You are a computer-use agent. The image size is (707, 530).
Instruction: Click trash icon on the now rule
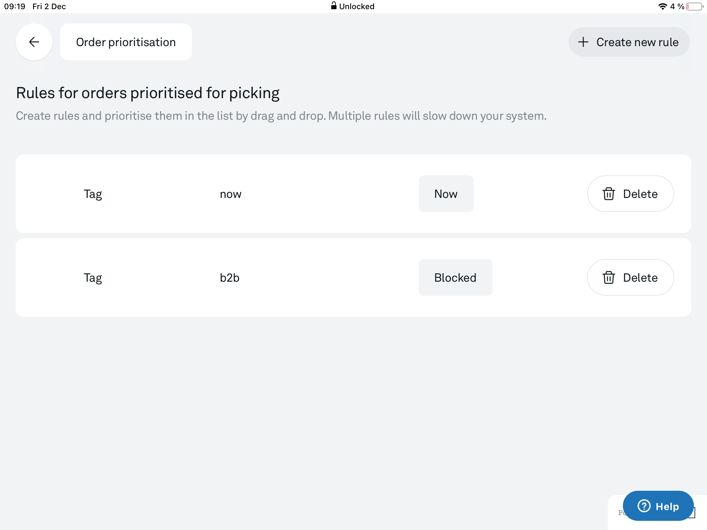[x=608, y=194]
